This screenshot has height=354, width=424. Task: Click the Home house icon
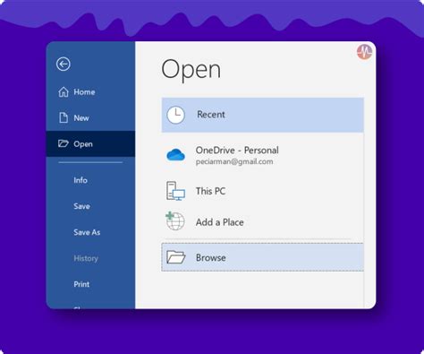[x=64, y=92]
